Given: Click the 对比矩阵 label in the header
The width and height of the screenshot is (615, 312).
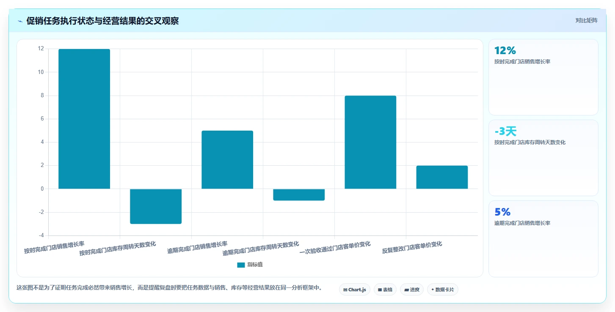Looking at the screenshot, I should click(586, 20).
